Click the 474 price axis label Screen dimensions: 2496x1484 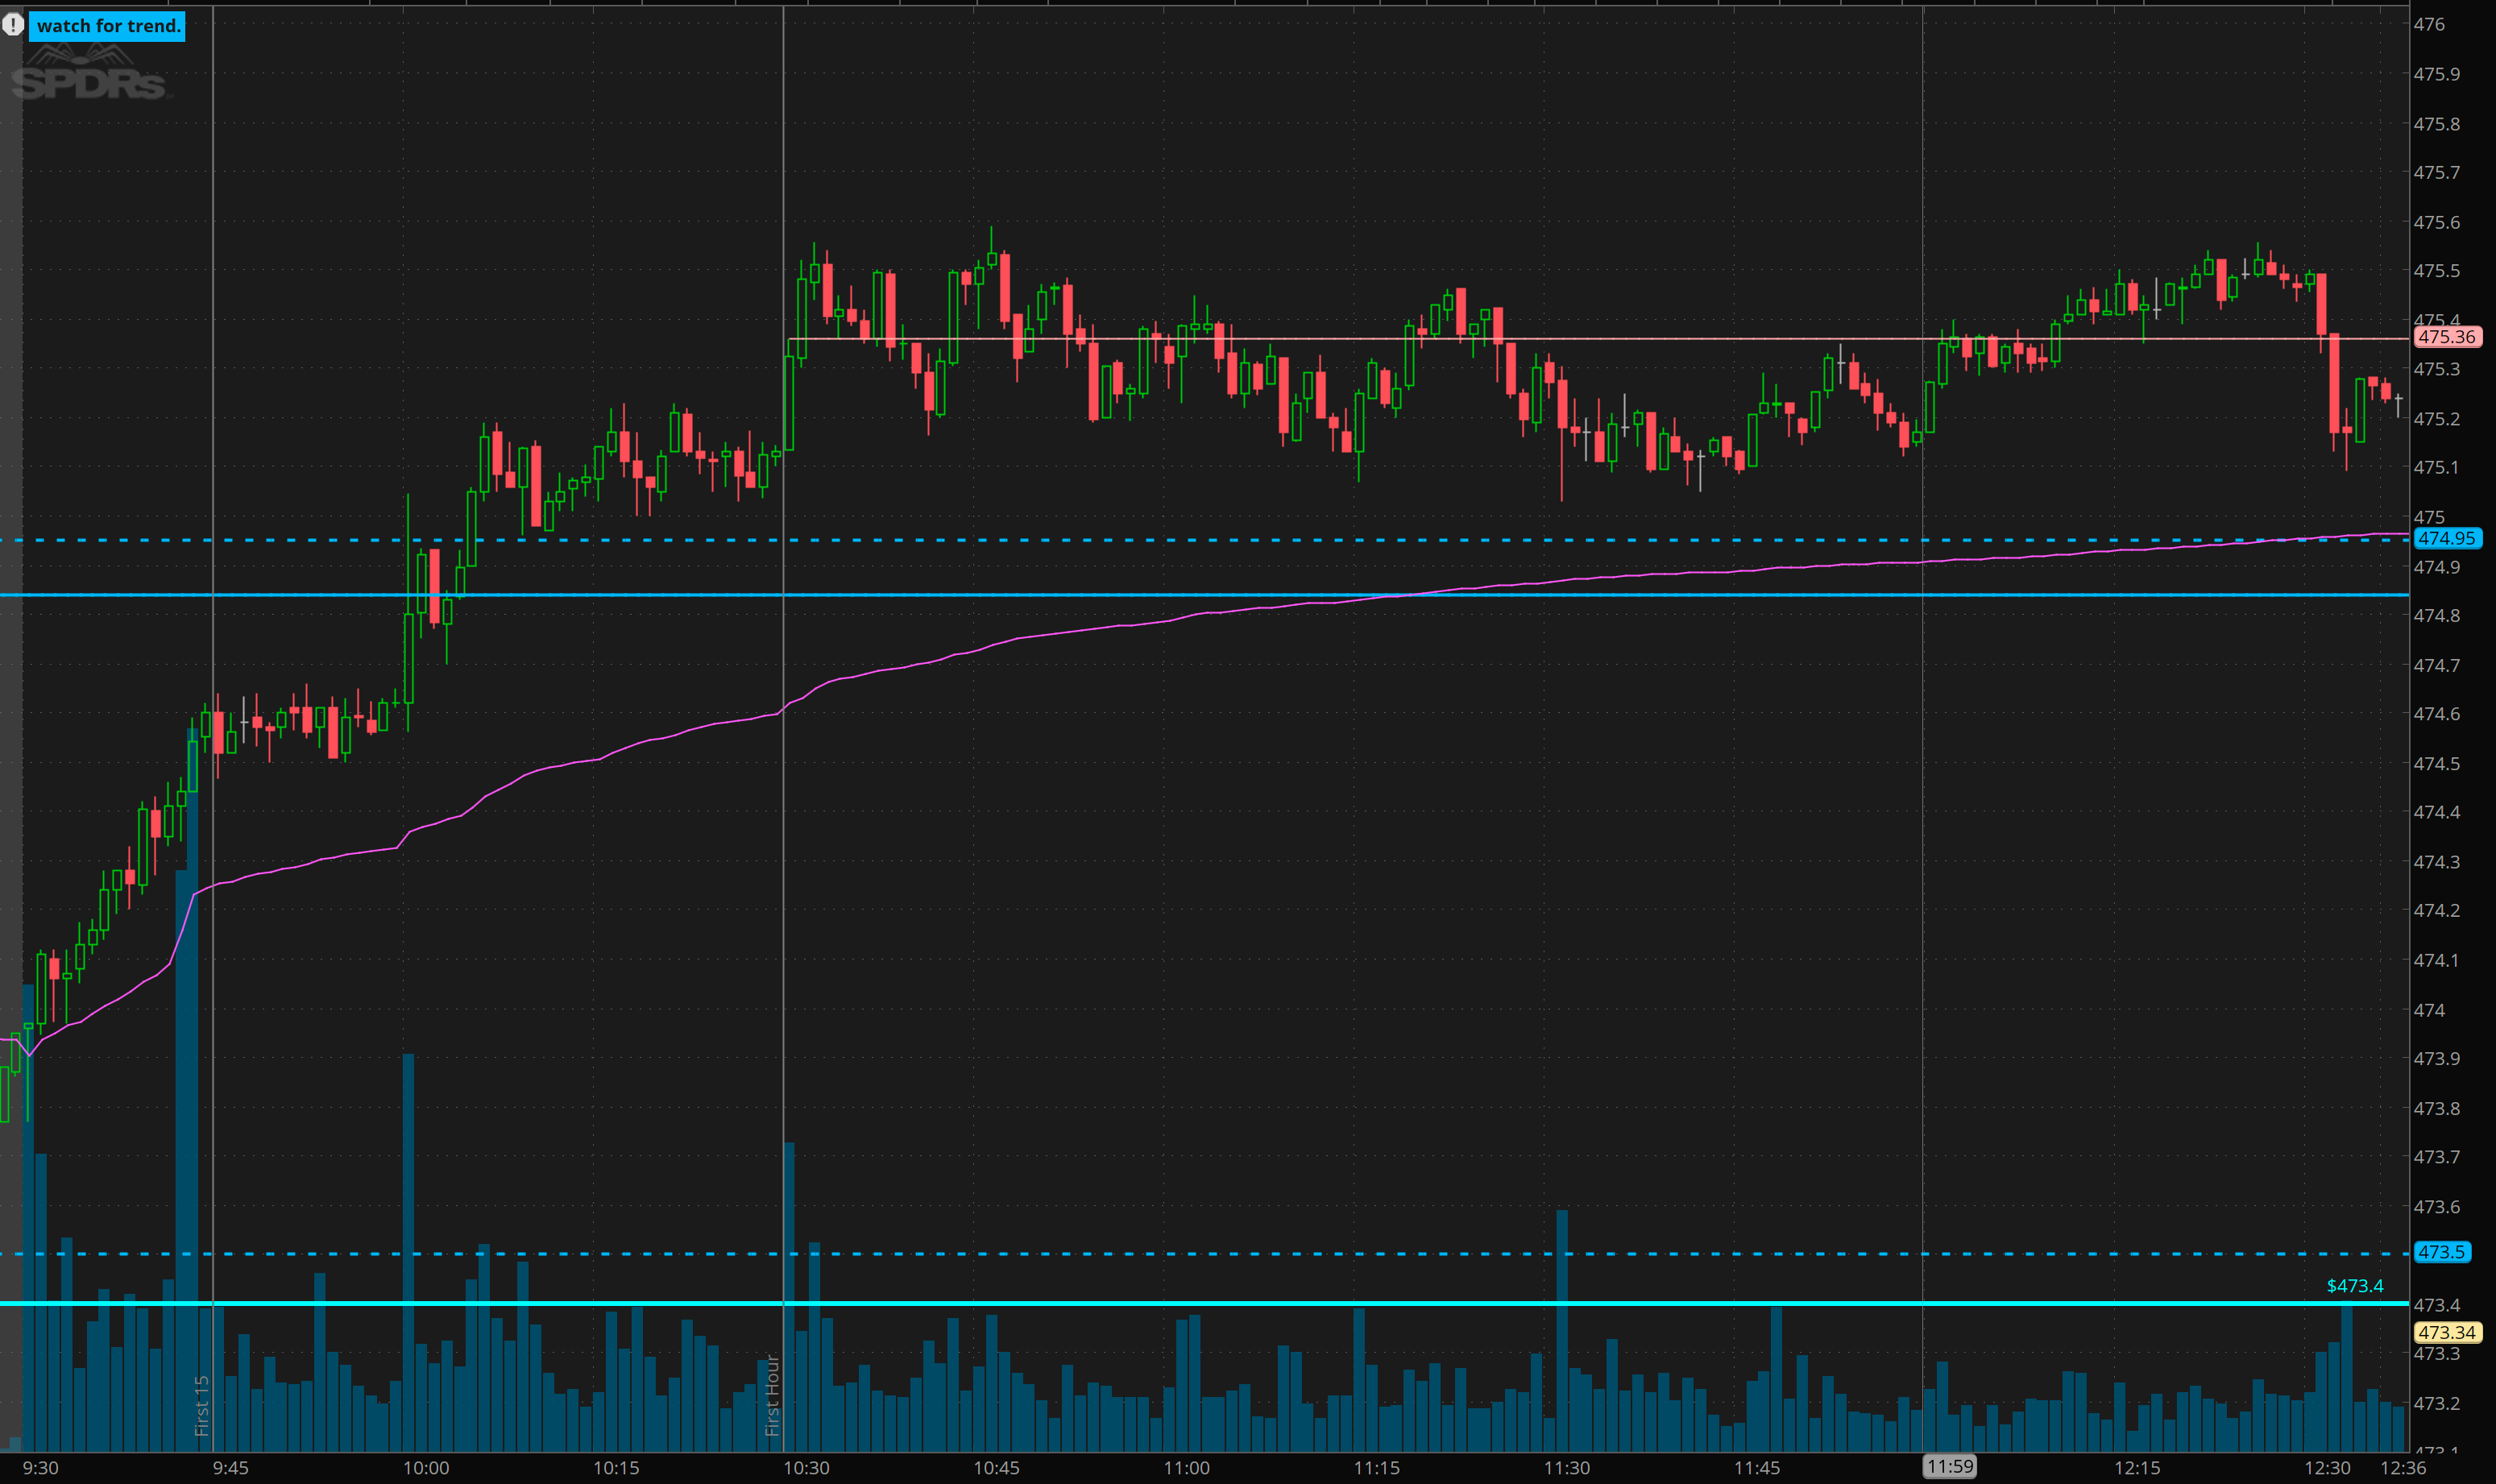(x=2429, y=1010)
